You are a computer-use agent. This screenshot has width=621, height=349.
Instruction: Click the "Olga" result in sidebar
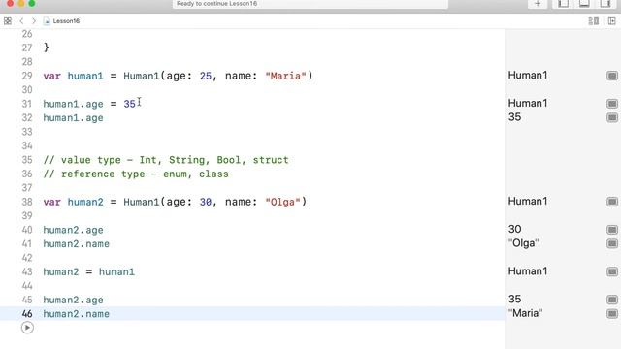[523, 243]
